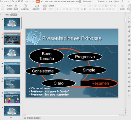The height and width of the screenshot is (120, 131).
Task: Align text left
Action: tap(90, 9)
